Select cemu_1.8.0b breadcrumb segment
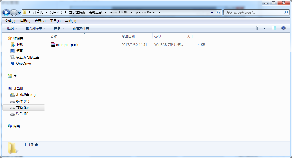Viewport: 292px width, 158px height. pos(119,12)
